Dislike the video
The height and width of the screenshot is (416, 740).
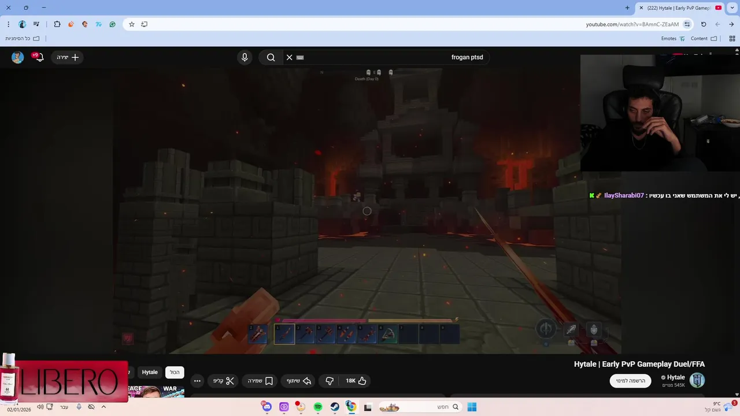[330, 381]
